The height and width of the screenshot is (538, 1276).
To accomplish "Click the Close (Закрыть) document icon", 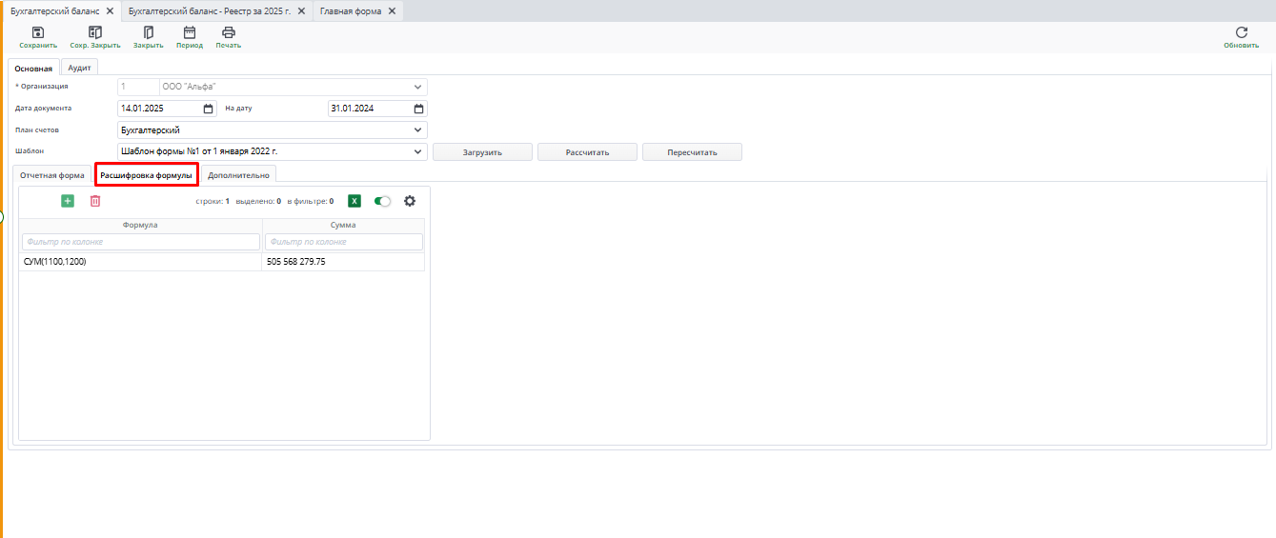I will [x=148, y=33].
